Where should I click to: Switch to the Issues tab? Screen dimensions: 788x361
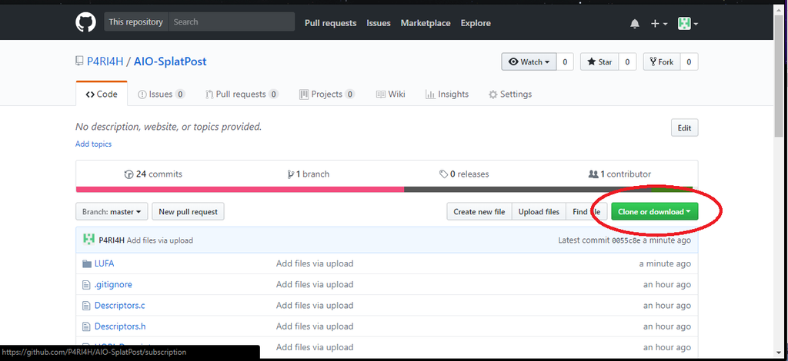(160, 94)
